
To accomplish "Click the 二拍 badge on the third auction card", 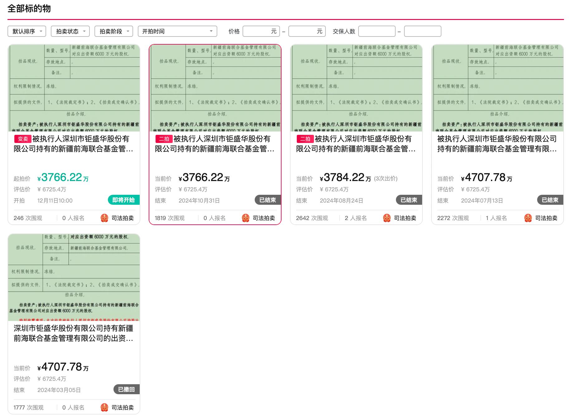I will [x=305, y=139].
